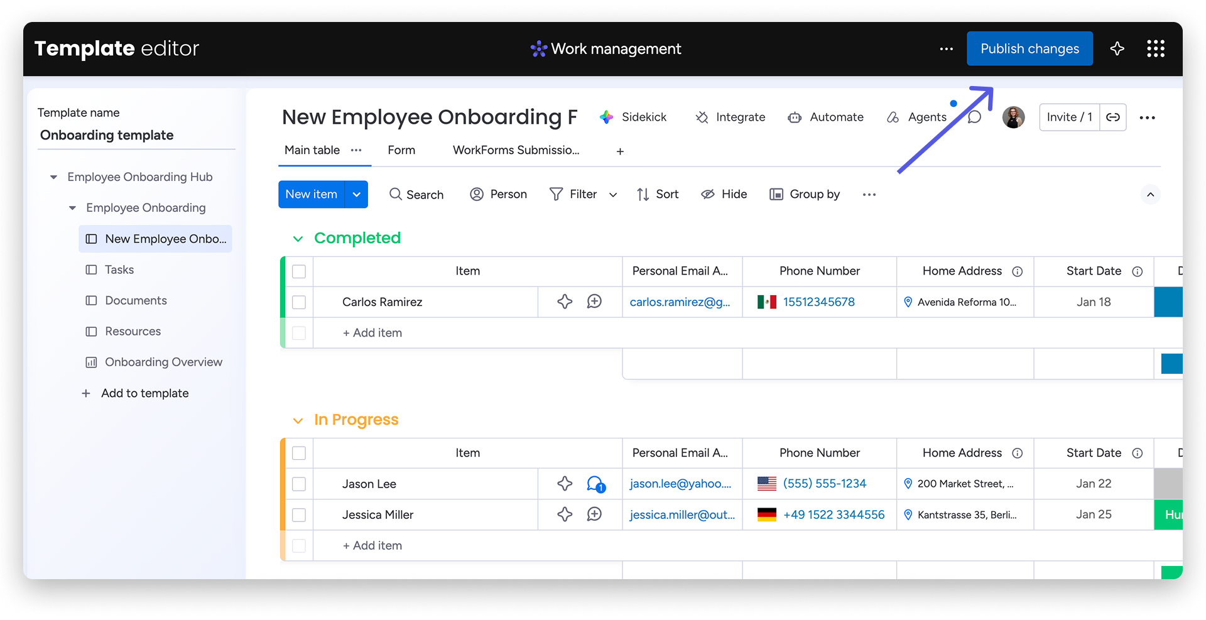Collapse the Completed group
Viewport: 1206px width, 620px height.
(298, 239)
